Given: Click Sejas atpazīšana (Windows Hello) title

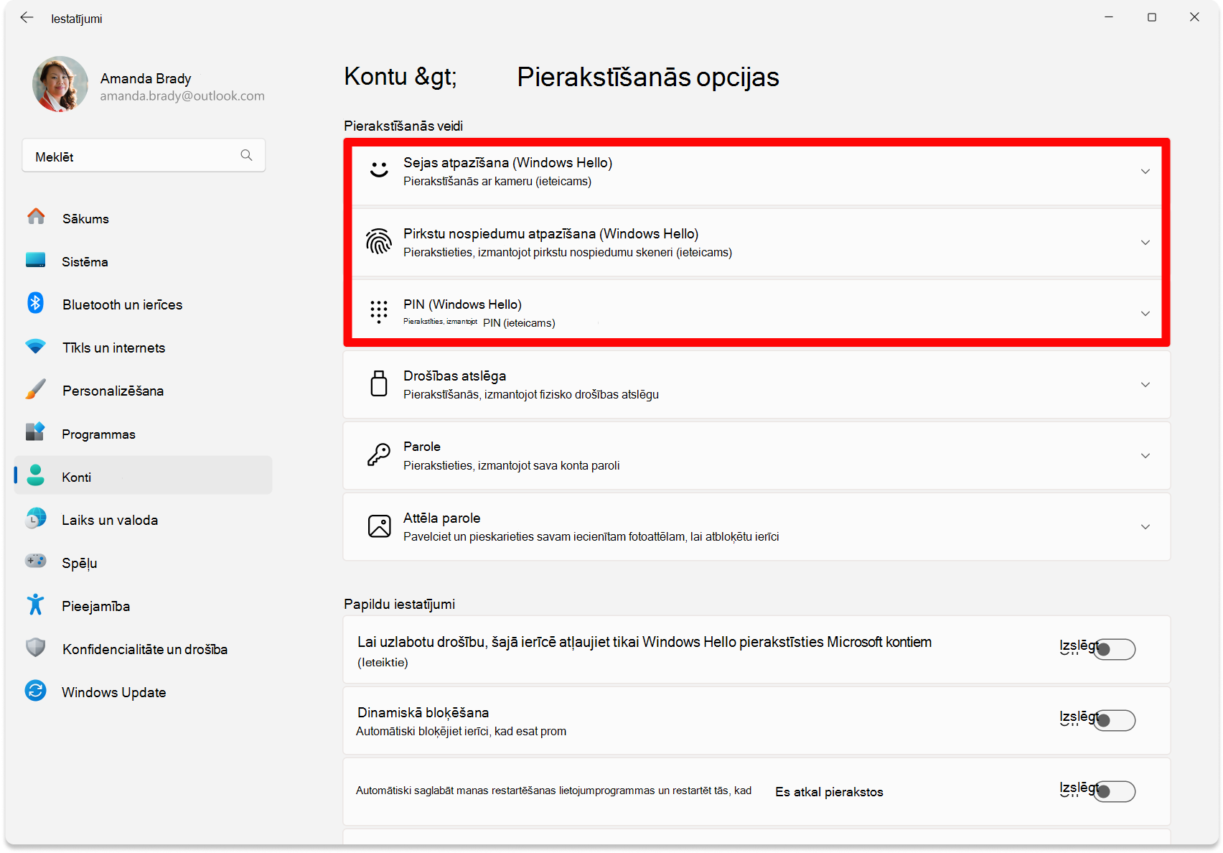Looking at the screenshot, I should click(507, 162).
